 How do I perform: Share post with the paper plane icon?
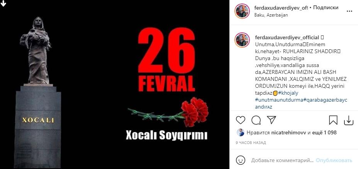(x=271, y=120)
